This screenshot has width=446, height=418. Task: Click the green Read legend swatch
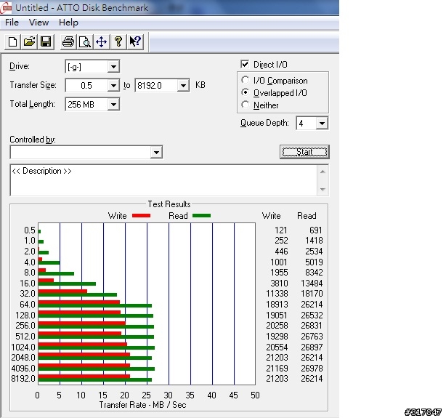pos(201,216)
